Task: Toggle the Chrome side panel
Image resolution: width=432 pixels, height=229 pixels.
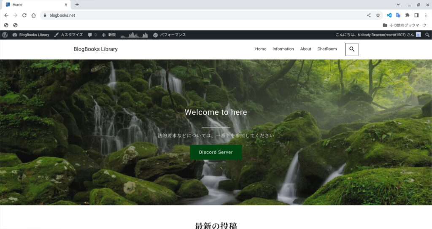Action: tap(416, 15)
